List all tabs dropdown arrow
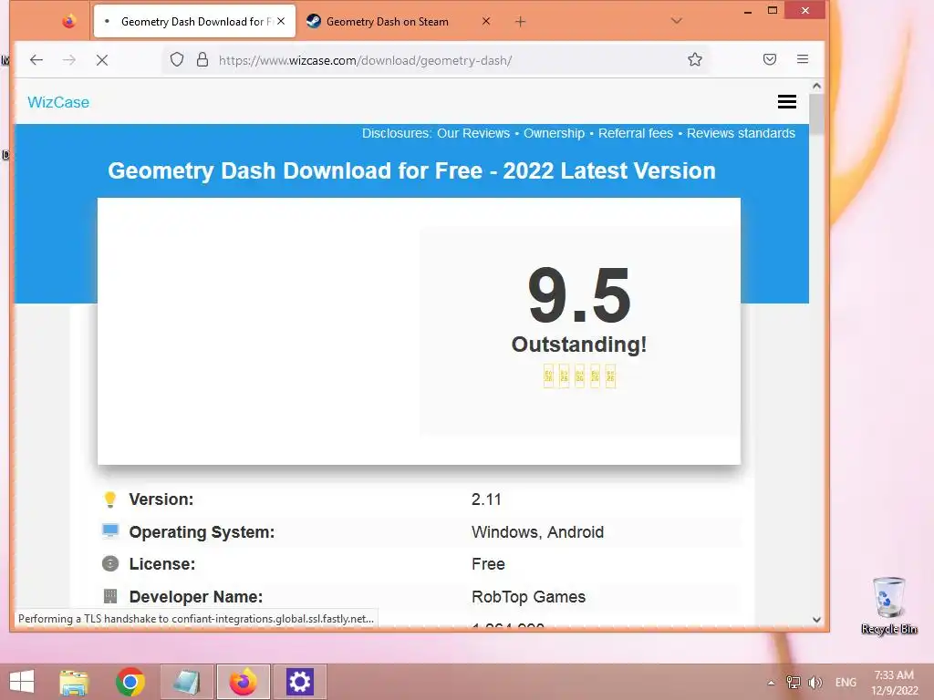 click(676, 21)
